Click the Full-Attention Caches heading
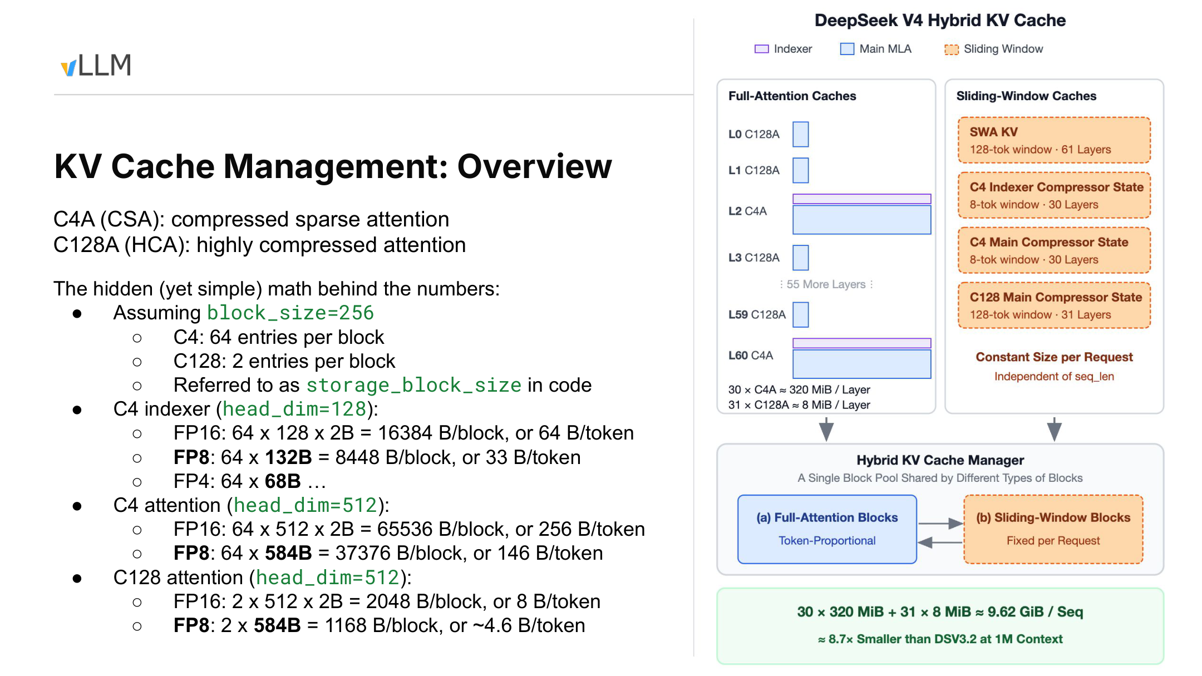Screen dimensions: 1202x676 pos(792,96)
